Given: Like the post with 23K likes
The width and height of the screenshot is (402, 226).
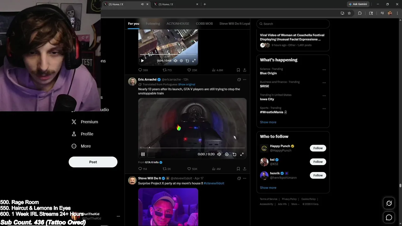Looking at the screenshot, I should pos(192,70).
